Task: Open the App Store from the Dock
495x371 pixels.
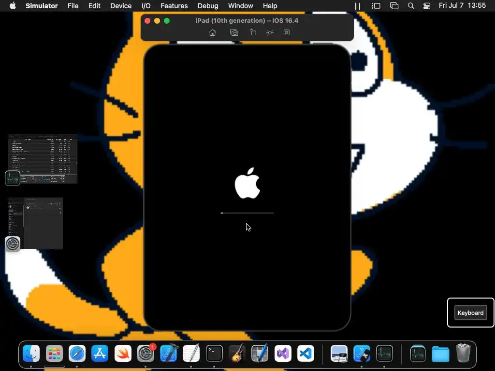Action: point(100,353)
